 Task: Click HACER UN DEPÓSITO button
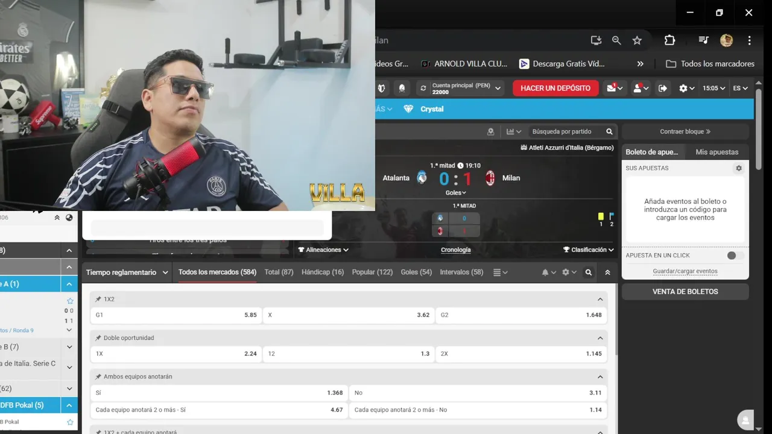pos(555,88)
